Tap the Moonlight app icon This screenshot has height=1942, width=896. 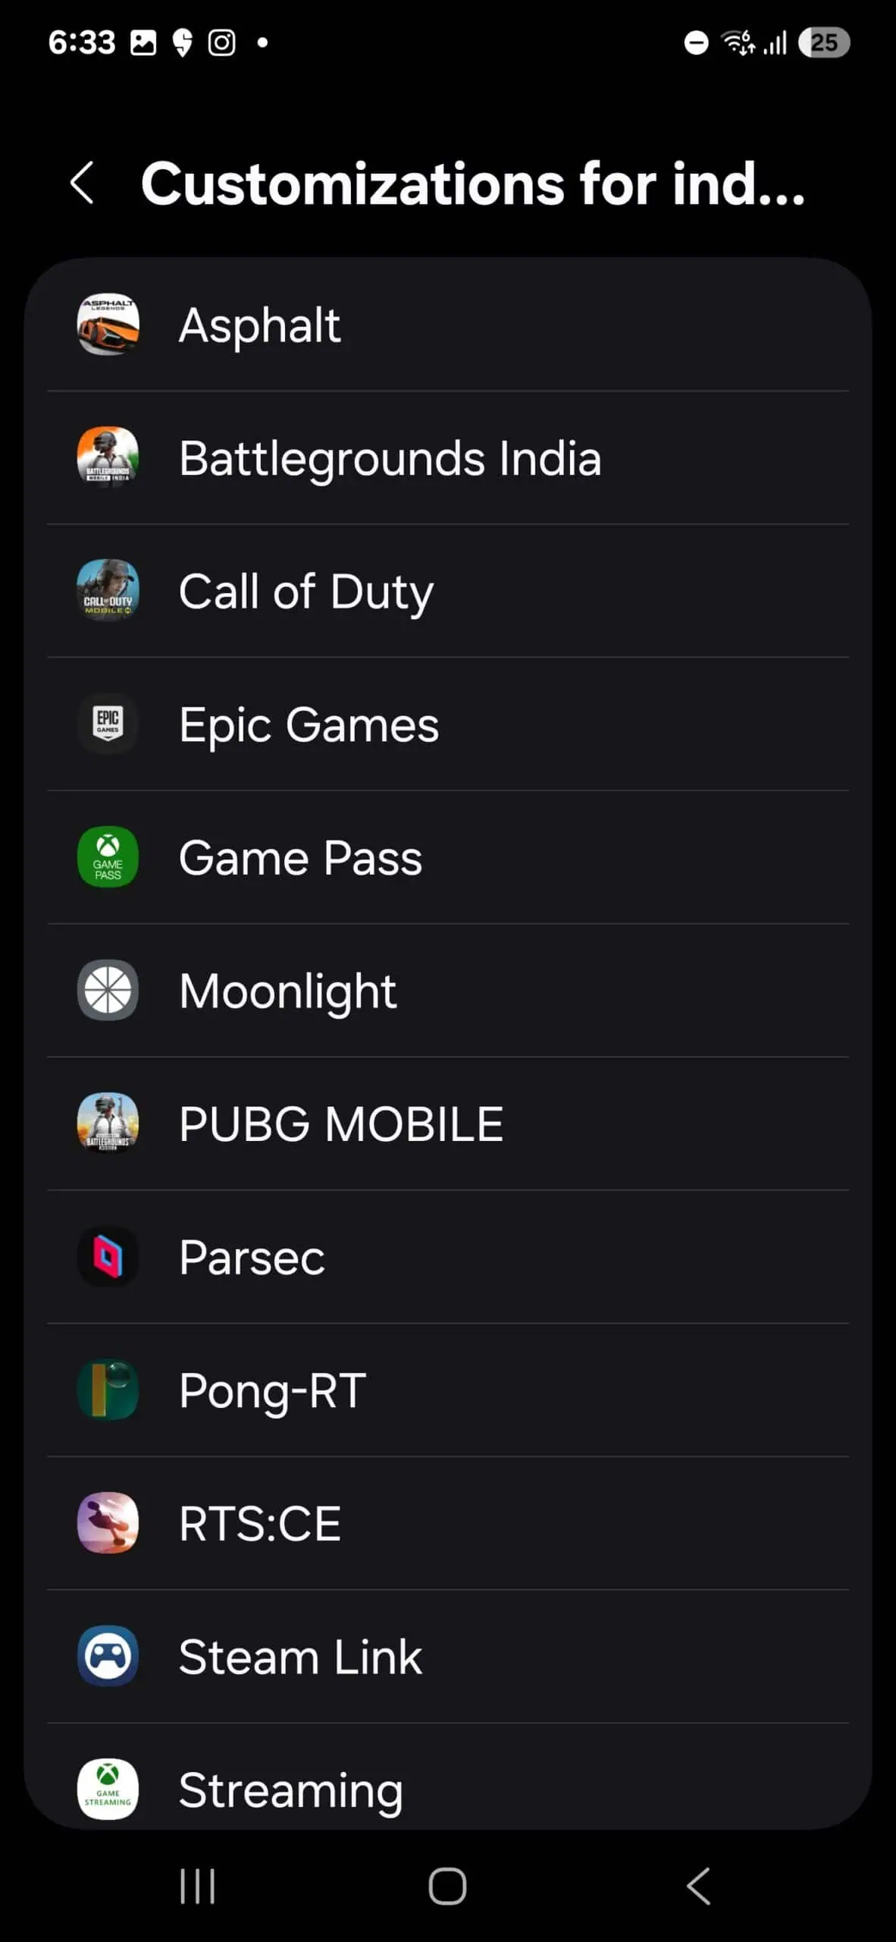[108, 990]
